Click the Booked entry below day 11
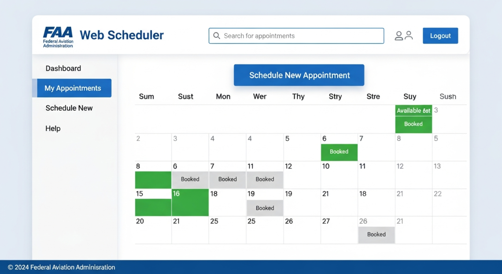This screenshot has width=502, height=274. 265,179
